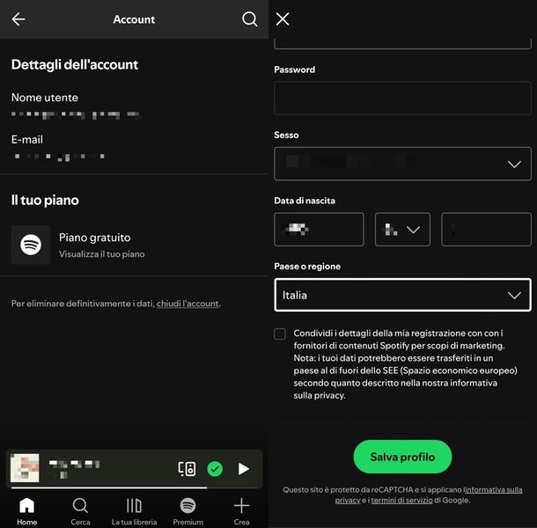Play the current track in the mini player

point(244,469)
